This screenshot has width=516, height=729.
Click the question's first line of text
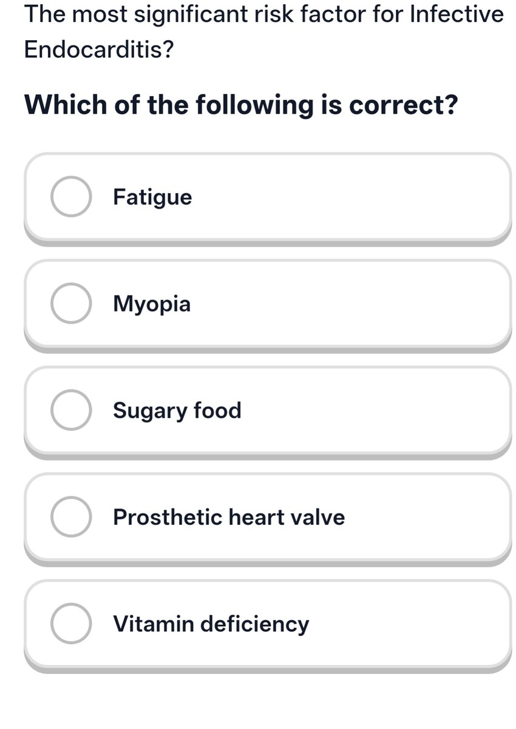point(264,13)
